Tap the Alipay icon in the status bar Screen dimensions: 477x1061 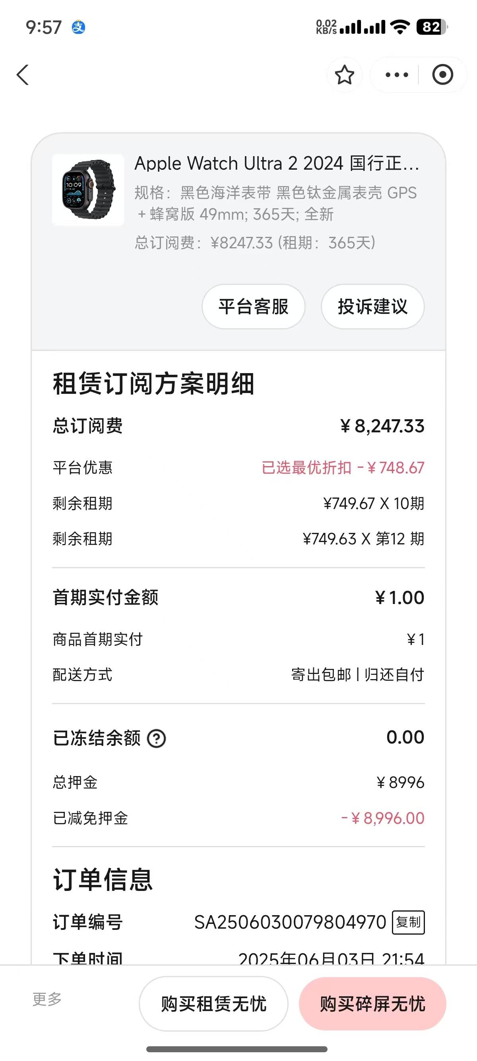tap(78, 27)
